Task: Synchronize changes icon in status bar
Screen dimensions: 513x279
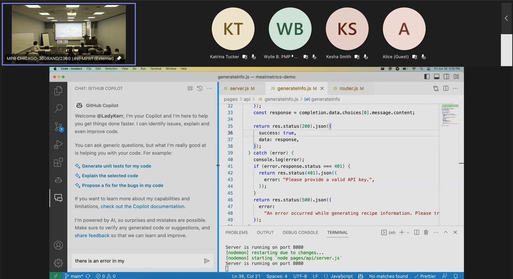Action: tap(88, 276)
